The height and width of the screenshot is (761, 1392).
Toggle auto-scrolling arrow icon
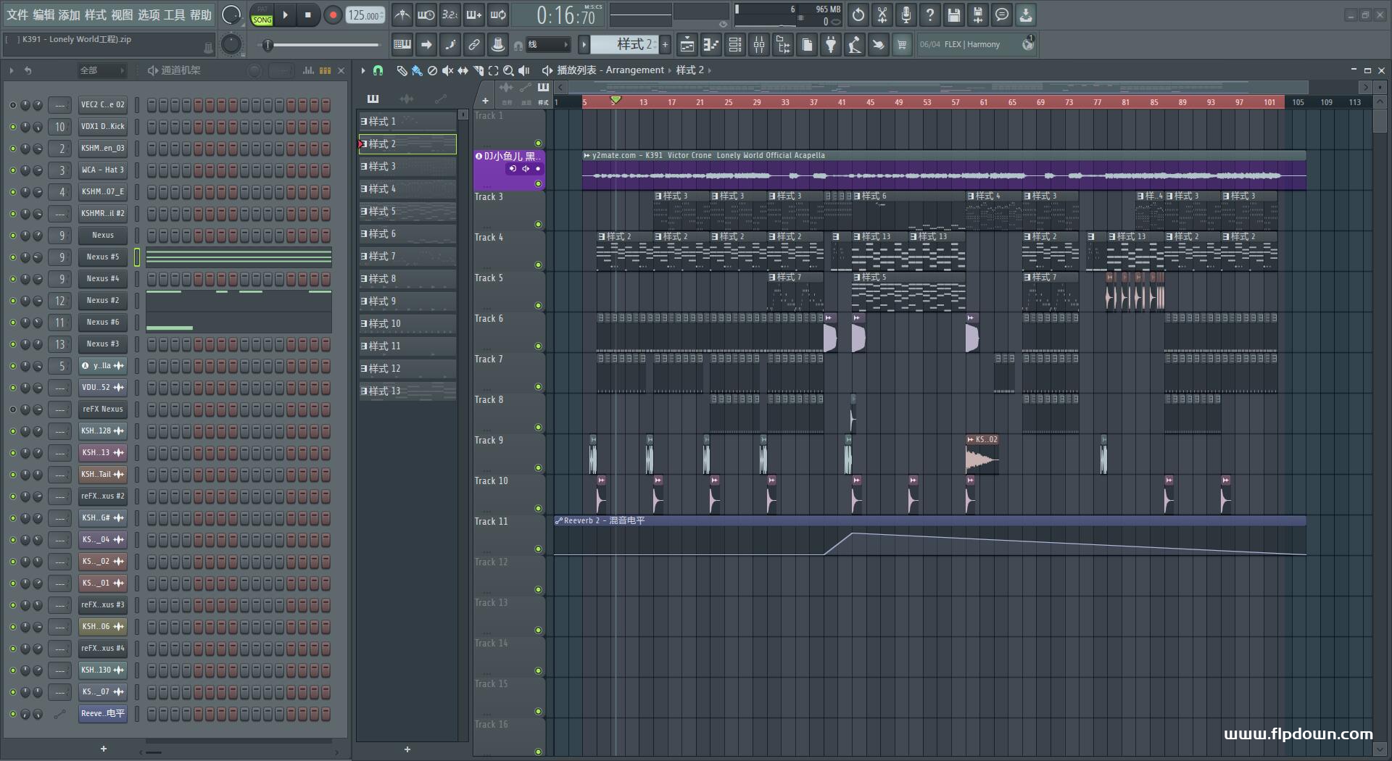pos(426,44)
